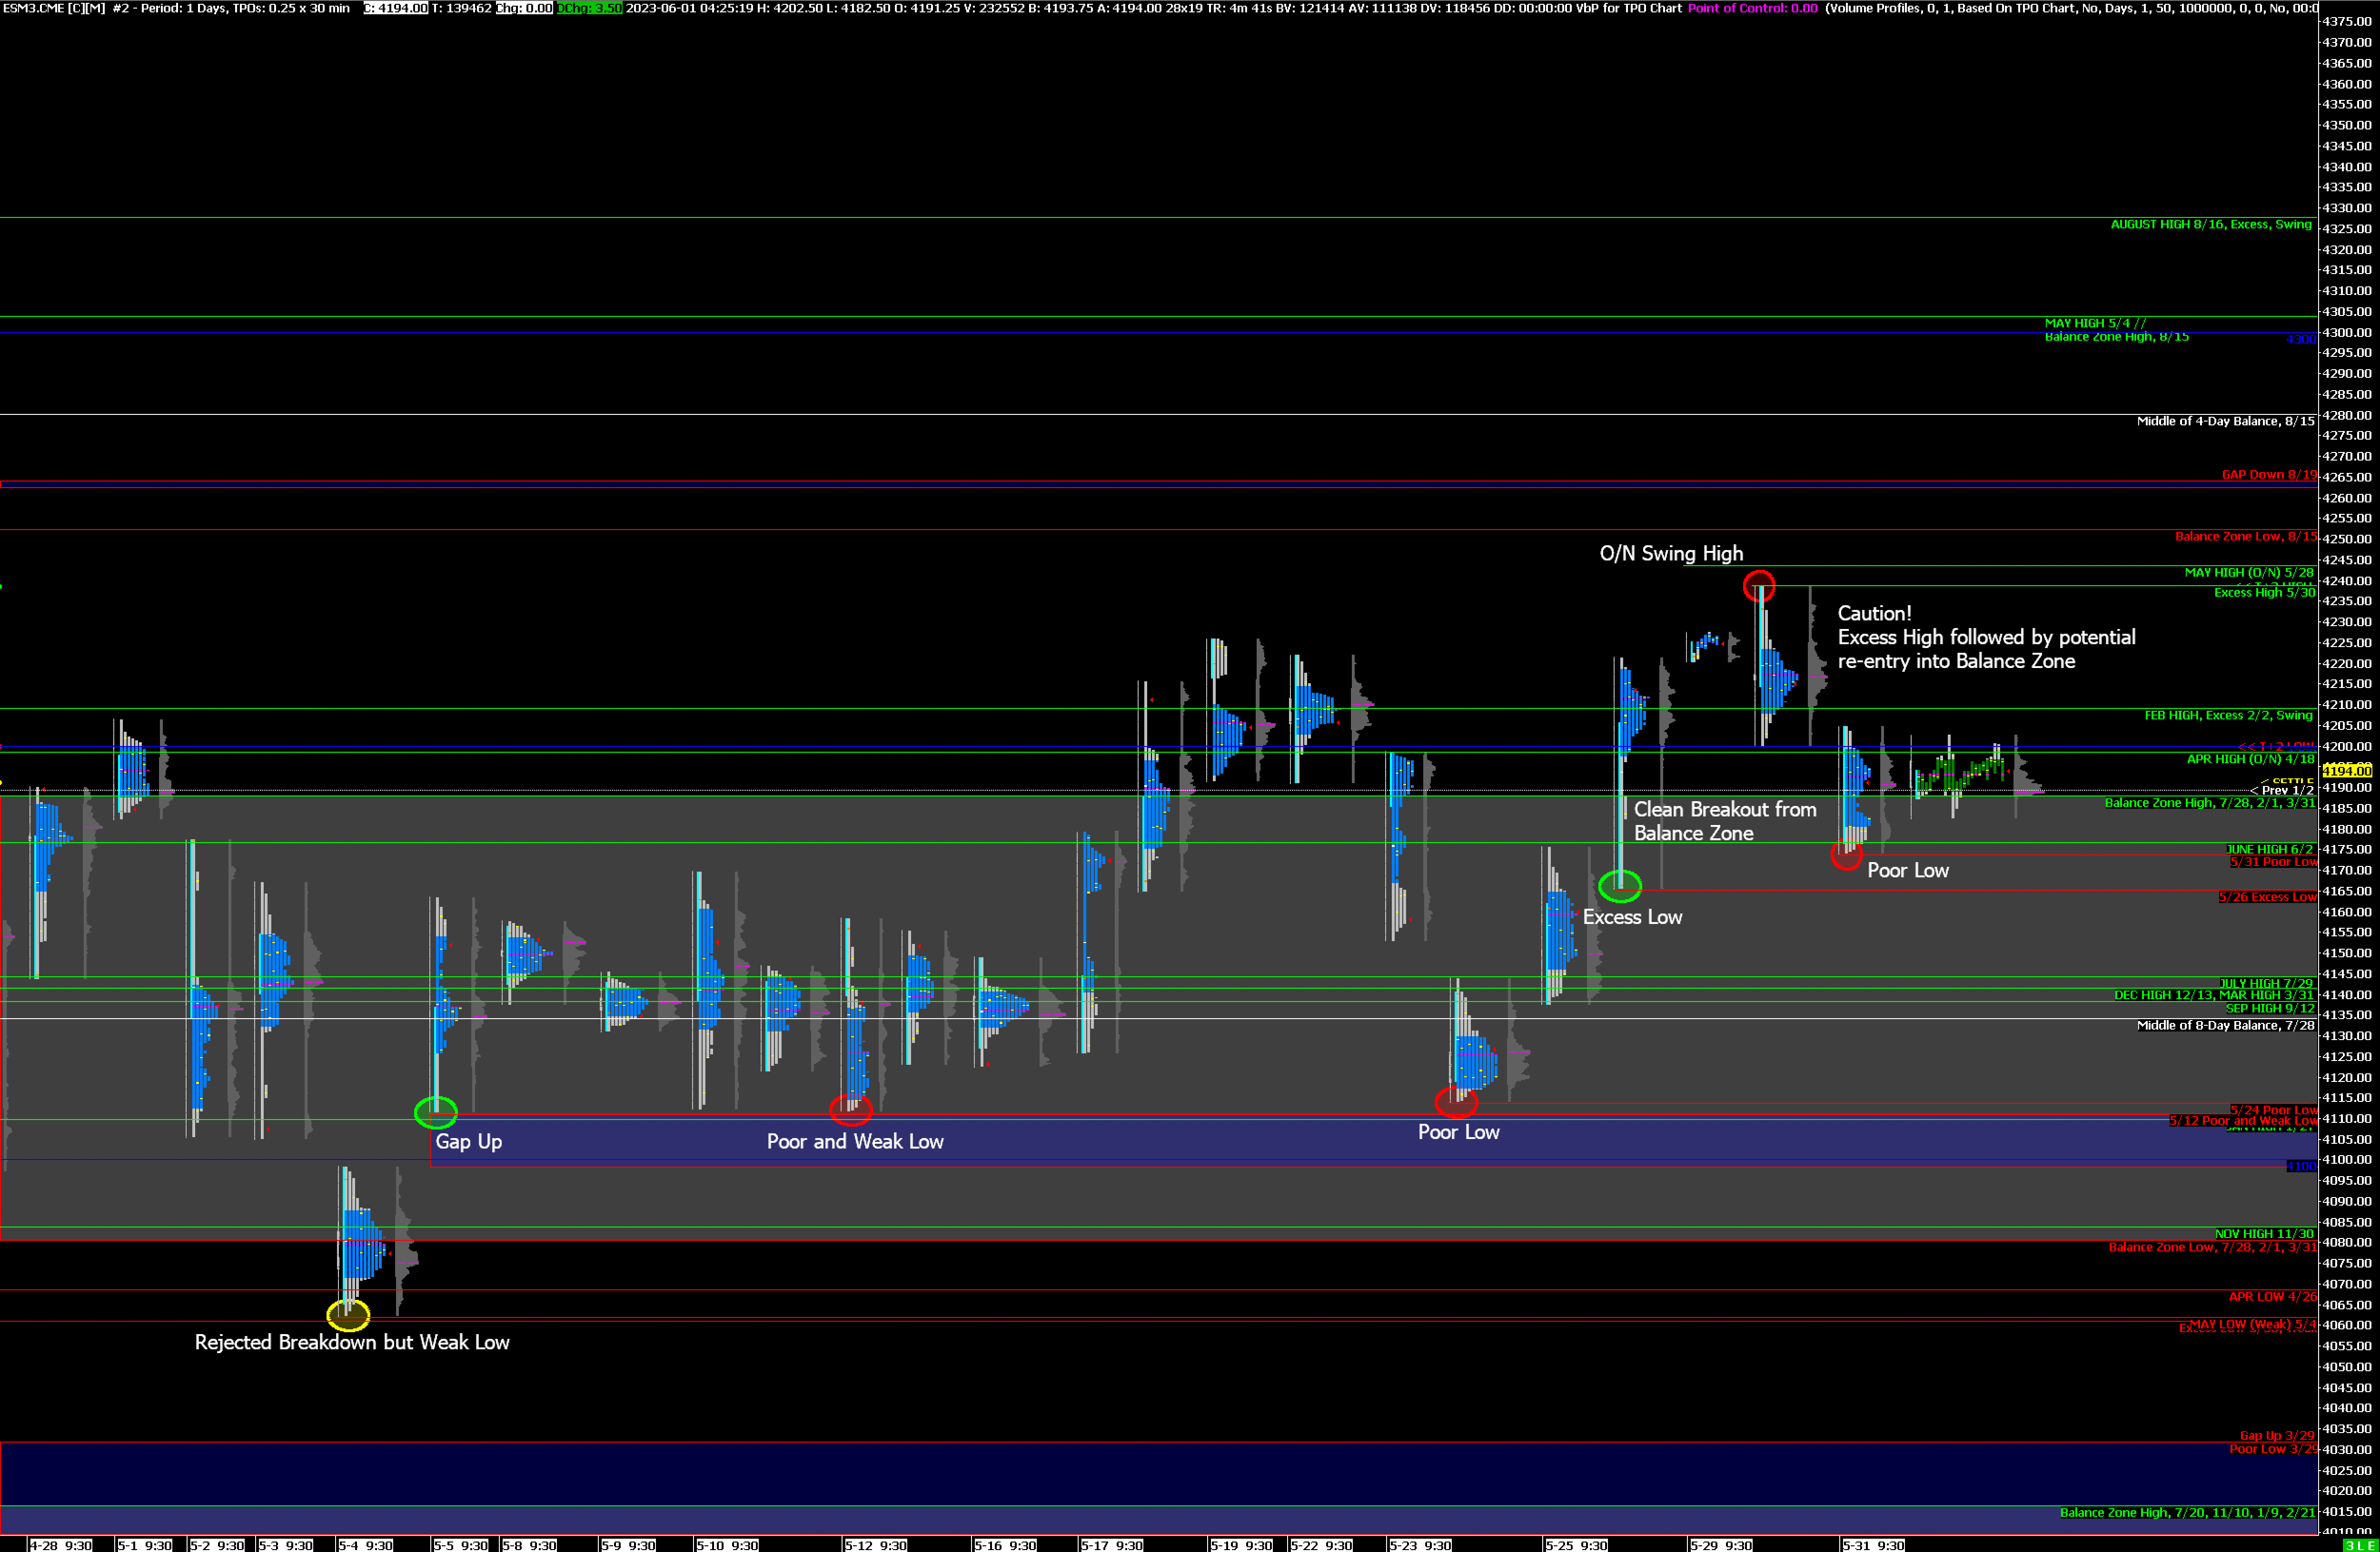Viewport: 2380px width, 1552px height.
Task: Click the green Excess Low circle marker
Action: point(1619,885)
